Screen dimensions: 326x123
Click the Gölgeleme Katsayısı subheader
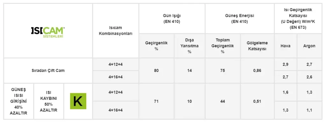tap(257, 46)
